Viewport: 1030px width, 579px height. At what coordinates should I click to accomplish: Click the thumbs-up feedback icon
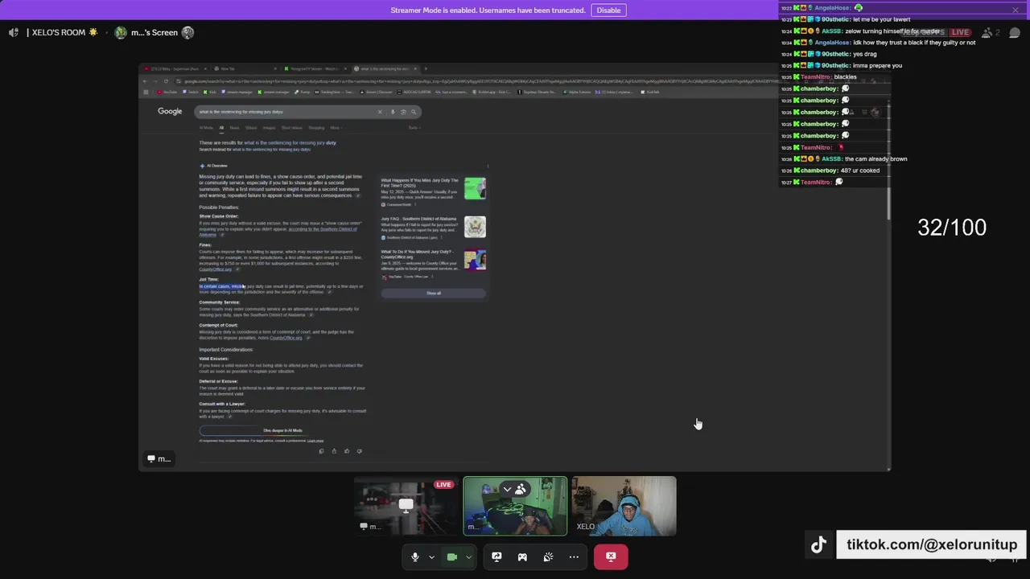(x=347, y=451)
